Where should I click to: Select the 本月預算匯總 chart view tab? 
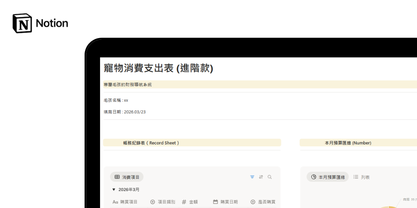(328, 177)
